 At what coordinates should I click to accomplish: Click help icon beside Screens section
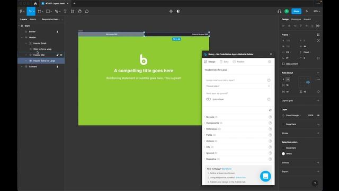tap(270, 117)
